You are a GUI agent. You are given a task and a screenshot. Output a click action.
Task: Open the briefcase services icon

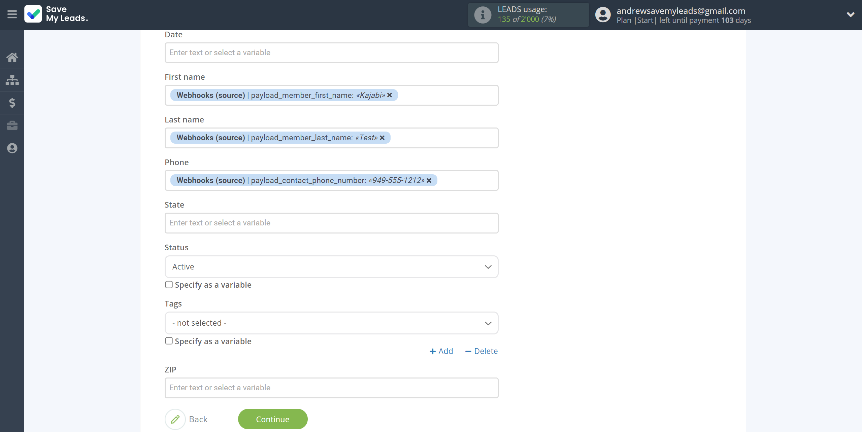[x=12, y=125]
